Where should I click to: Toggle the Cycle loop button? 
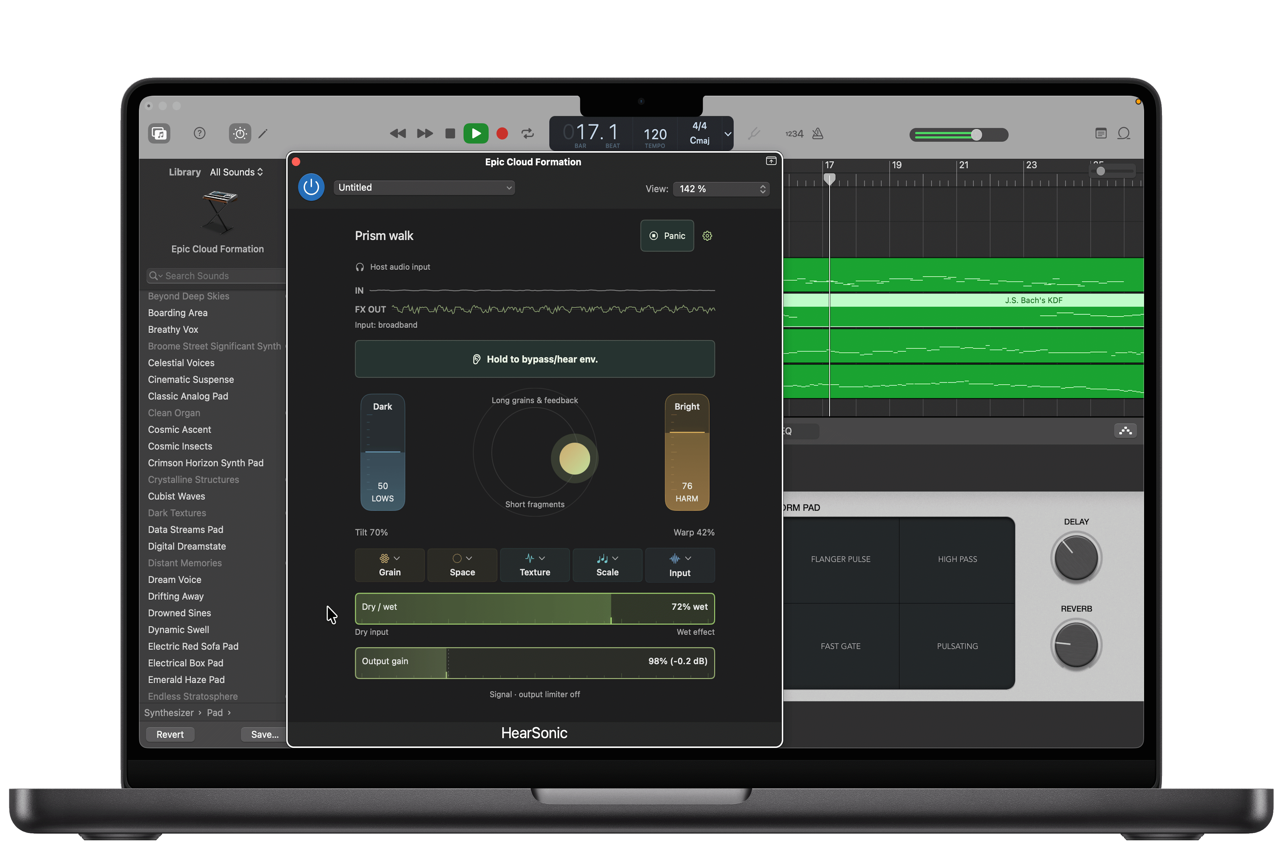coord(528,133)
